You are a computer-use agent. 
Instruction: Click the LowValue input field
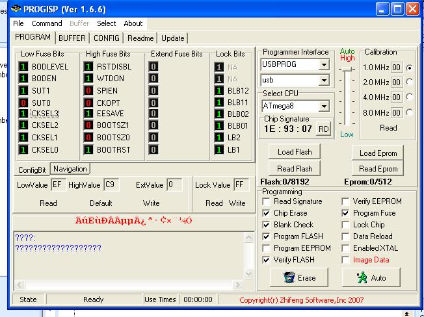[x=58, y=185]
